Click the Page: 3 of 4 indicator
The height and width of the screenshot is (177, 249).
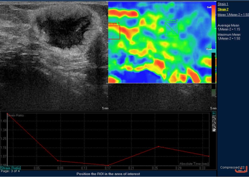(10, 171)
